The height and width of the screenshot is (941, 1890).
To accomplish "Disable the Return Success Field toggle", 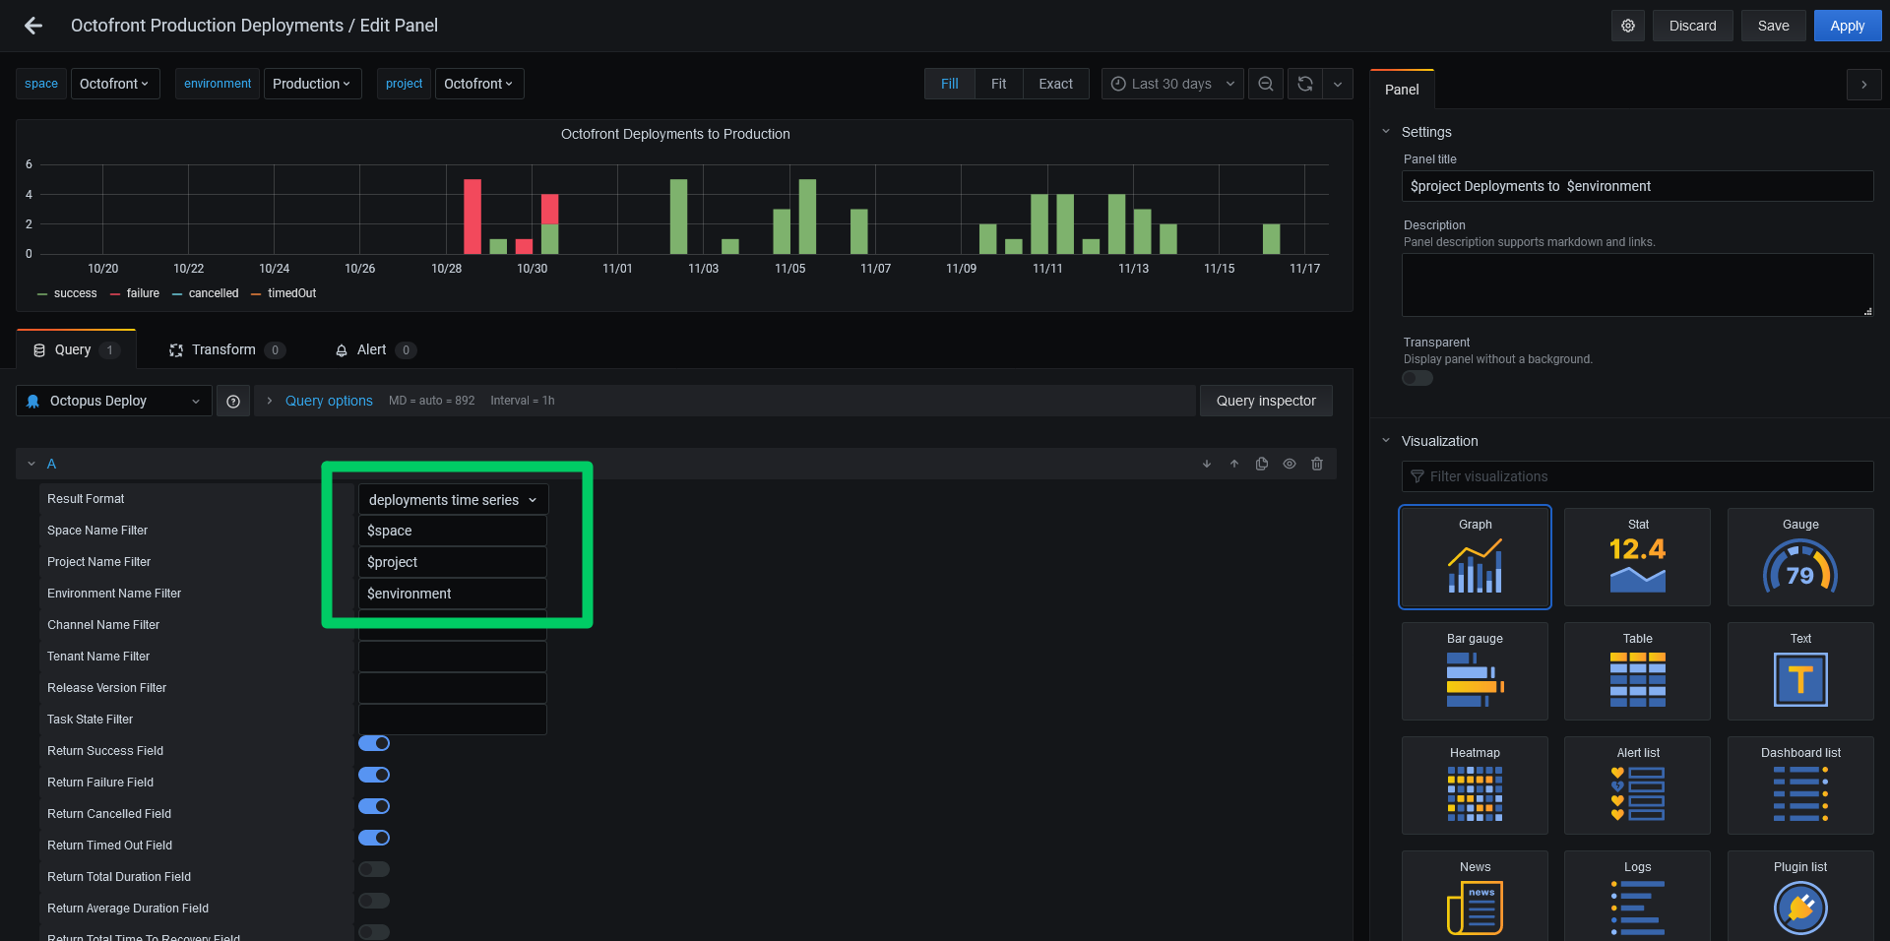I will [x=374, y=743].
